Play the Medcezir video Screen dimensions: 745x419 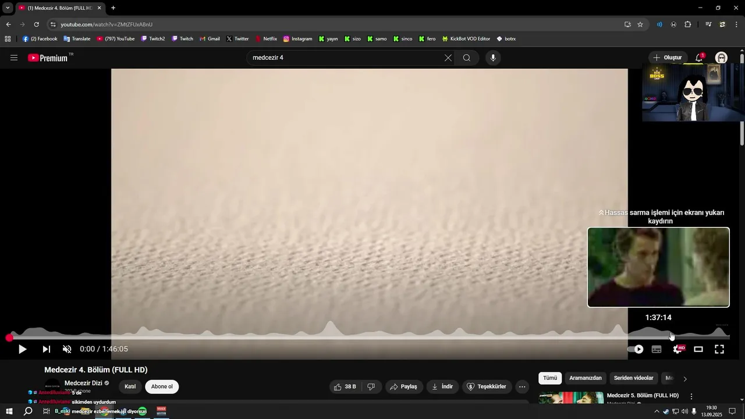[22, 349]
